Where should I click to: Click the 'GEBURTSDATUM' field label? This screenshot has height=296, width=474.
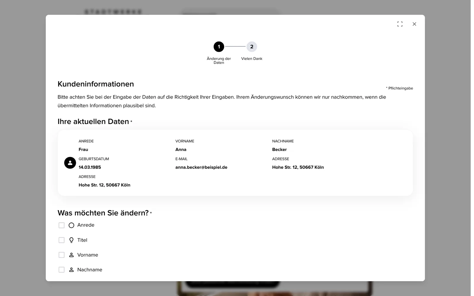click(x=94, y=159)
